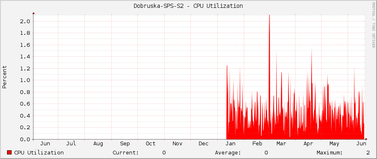This screenshot has height=159, width=377.
Task: Click the 'Oct' month label on the time axis
Action: (151, 144)
